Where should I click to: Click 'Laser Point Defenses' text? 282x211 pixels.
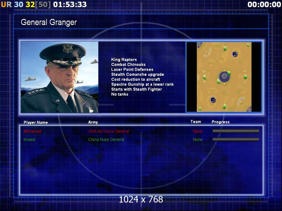tap(132, 69)
